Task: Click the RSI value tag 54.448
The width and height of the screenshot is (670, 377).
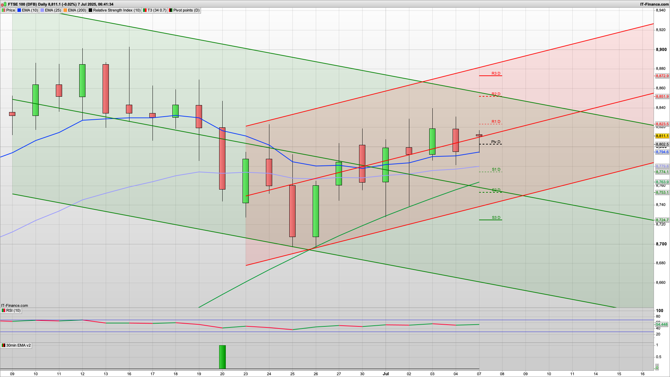Action: (662, 324)
